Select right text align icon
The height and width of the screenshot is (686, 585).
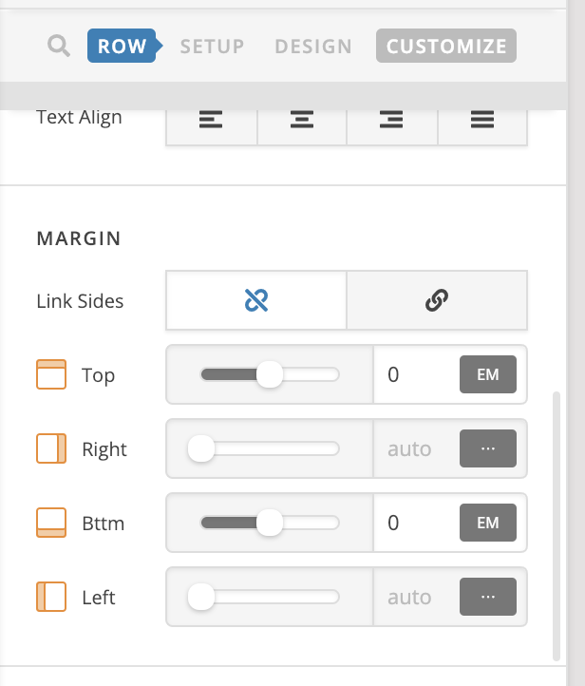point(391,120)
